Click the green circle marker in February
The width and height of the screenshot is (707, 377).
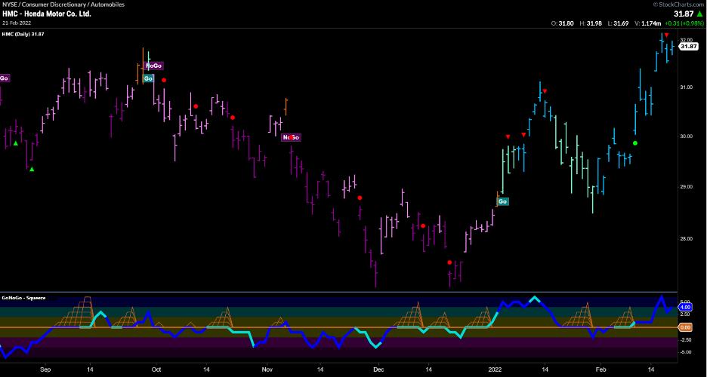click(x=634, y=143)
